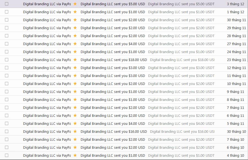
Task: Toggle the star on the 28 tháng 11 message
Action: 75,36
